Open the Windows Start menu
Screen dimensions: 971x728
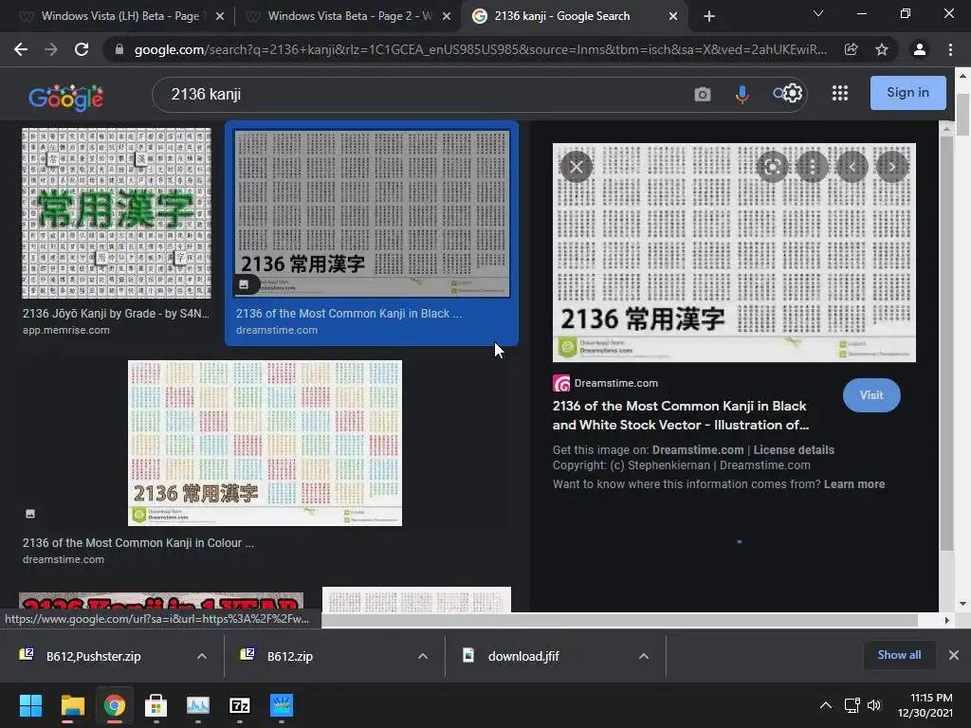[x=30, y=705]
